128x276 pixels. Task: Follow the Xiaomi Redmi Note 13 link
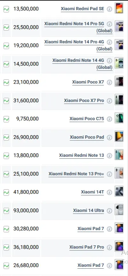pos(82,156)
